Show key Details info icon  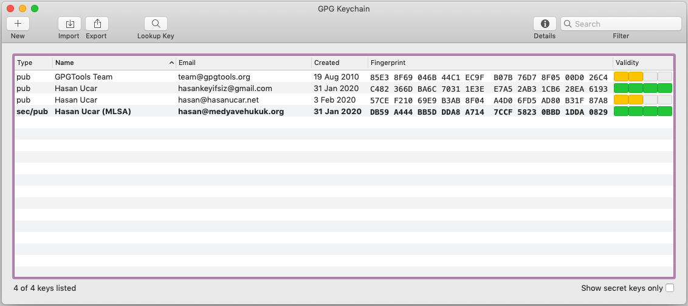click(x=545, y=24)
